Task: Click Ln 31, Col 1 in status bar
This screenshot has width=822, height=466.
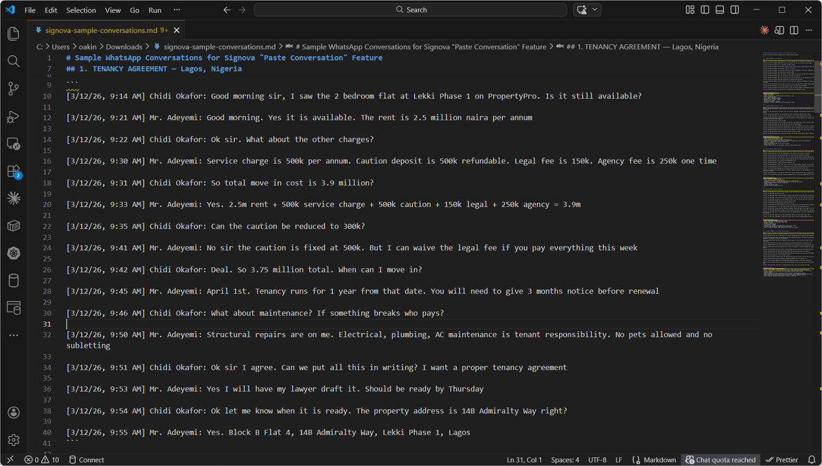Action: coord(525,460)
